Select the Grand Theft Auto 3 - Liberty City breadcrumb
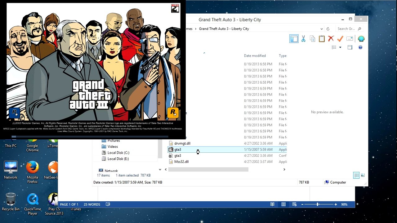This screenshot has height=223, width=397. pos(224,29)
